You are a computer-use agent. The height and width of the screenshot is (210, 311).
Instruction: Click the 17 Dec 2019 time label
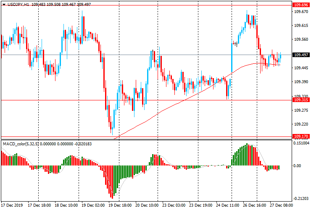pyautogui.click(x=13, y=206)
